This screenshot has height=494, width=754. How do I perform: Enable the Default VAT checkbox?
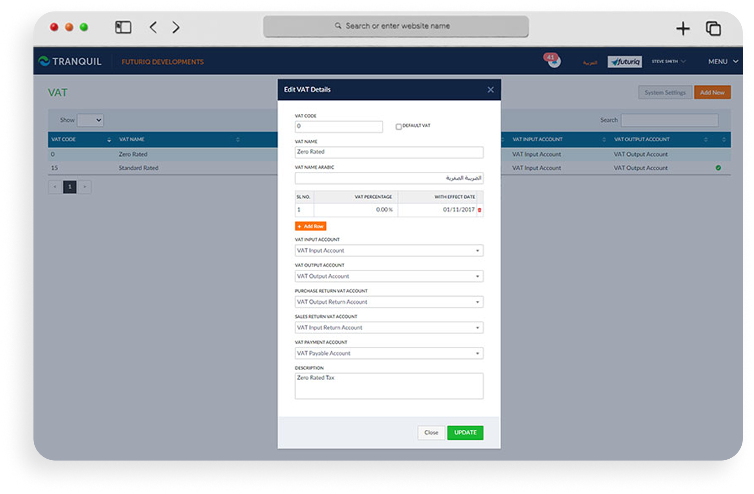click(399, 127)
